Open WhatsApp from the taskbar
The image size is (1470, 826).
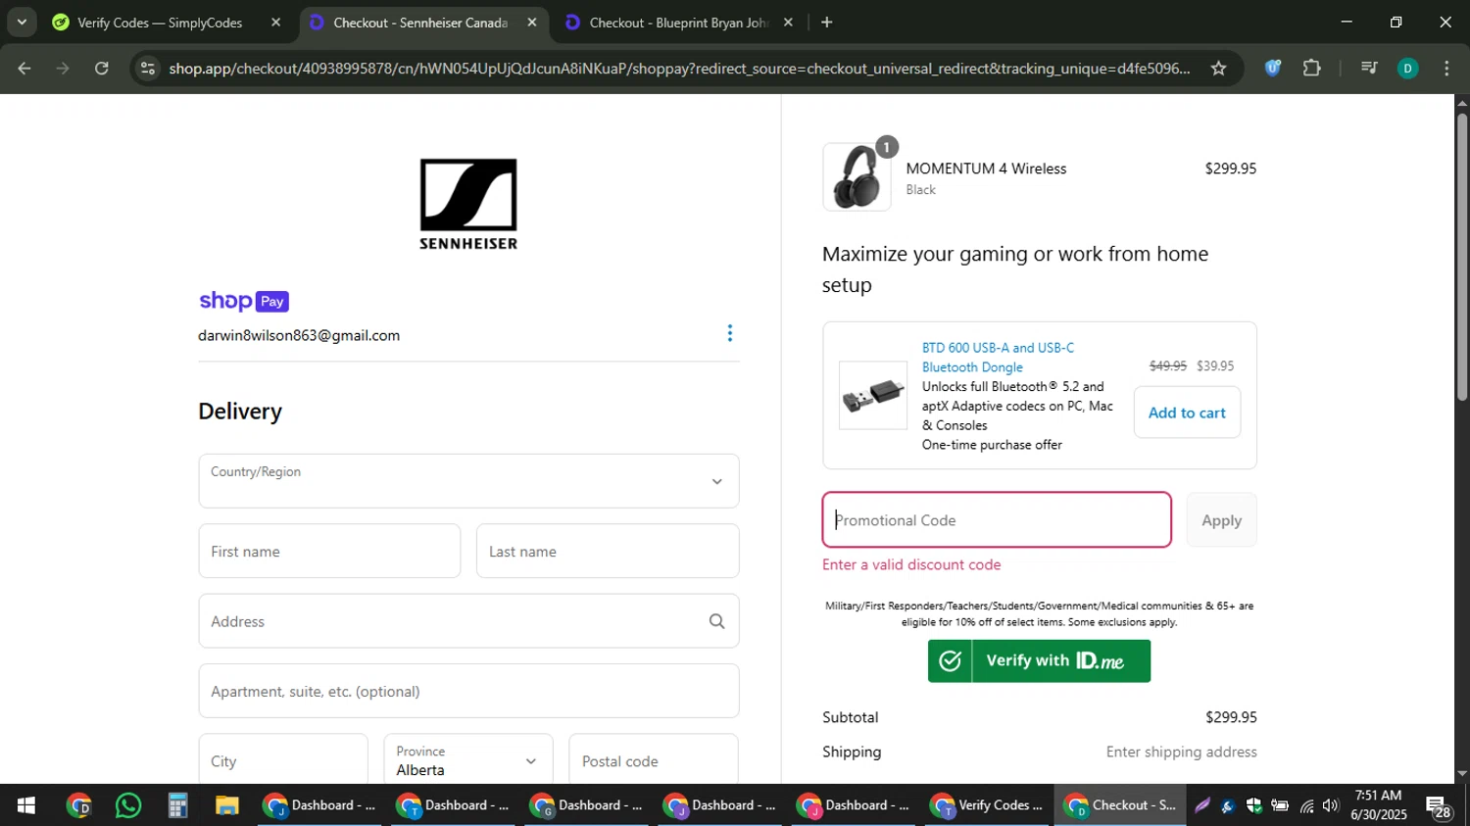pos(128,805)
